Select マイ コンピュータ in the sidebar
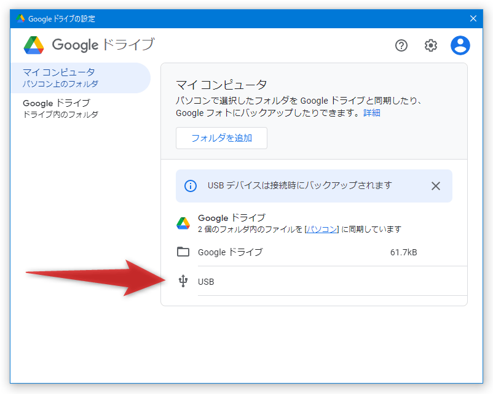Screen dimensions: 493x394 coord(81,77)
